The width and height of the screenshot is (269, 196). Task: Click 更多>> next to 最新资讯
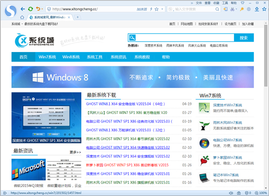tap(75, 152)
